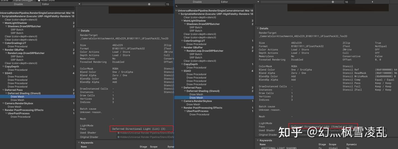The width and height of the screenshot is (398, 149).
Task: Collapse Camera.RenderSkybox in the right window
Action: 182,101
